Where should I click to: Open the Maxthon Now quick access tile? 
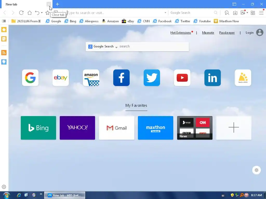point(243,78)
